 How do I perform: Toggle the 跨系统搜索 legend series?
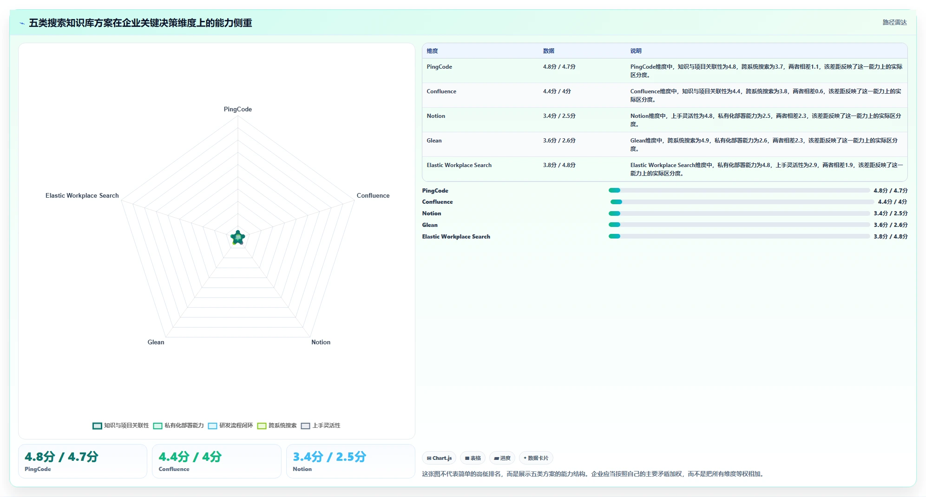pyautogui.click(x=277, y=426)
